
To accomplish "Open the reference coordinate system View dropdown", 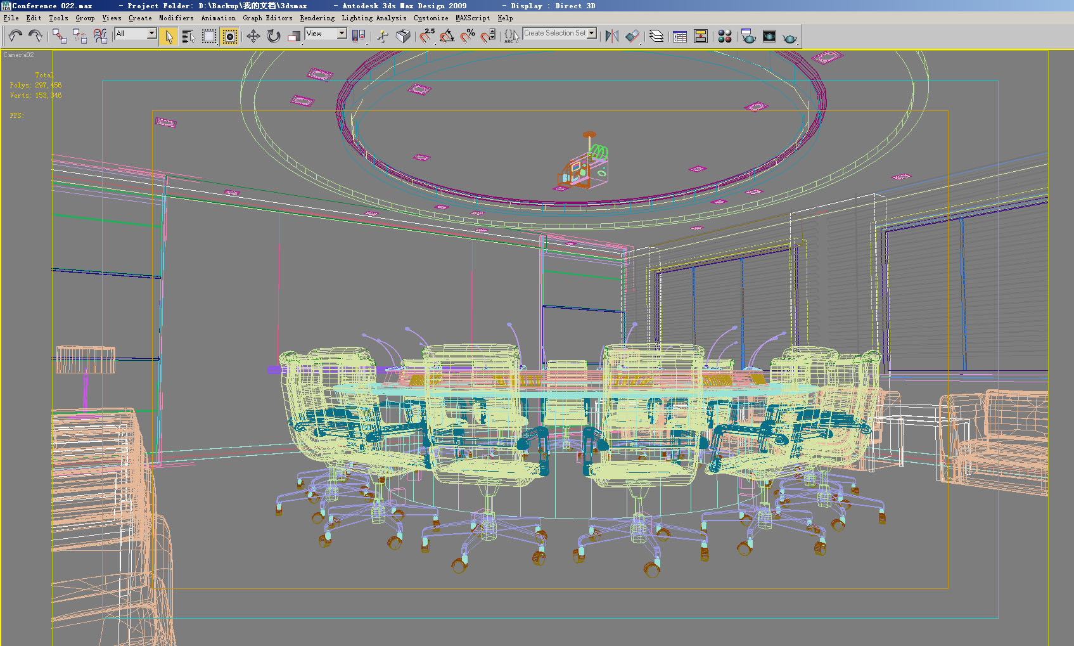I will point(326,34).
